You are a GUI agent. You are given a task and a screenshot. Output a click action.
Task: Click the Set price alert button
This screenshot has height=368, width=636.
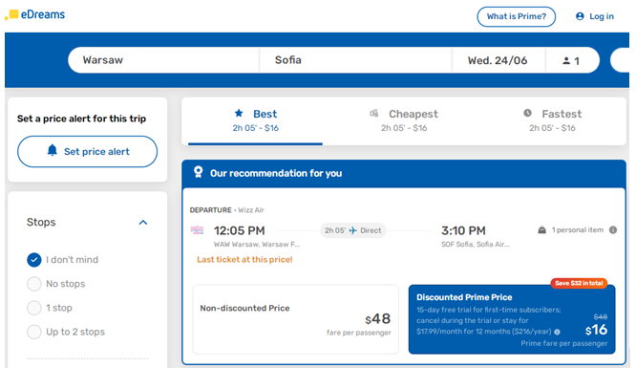[x=87, y=152]
